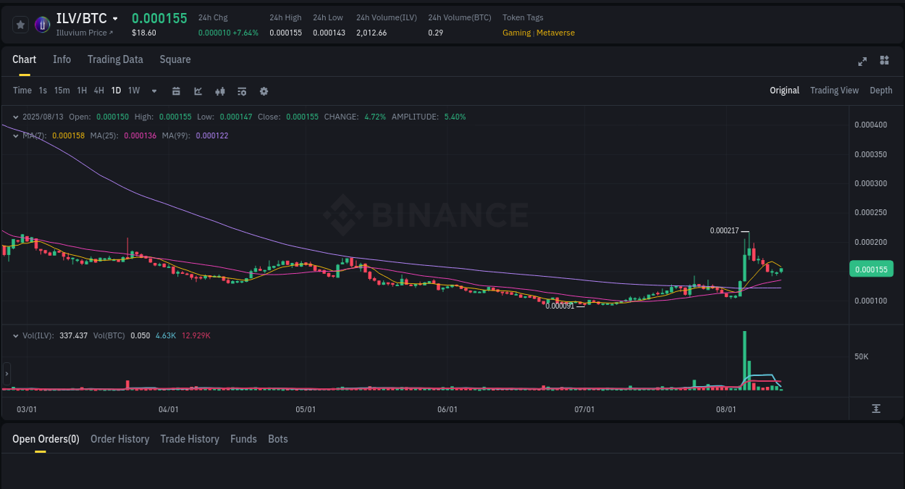Collapse the Vol(ILV) indicator row
905x489 pixels.
tap(15, 335)
